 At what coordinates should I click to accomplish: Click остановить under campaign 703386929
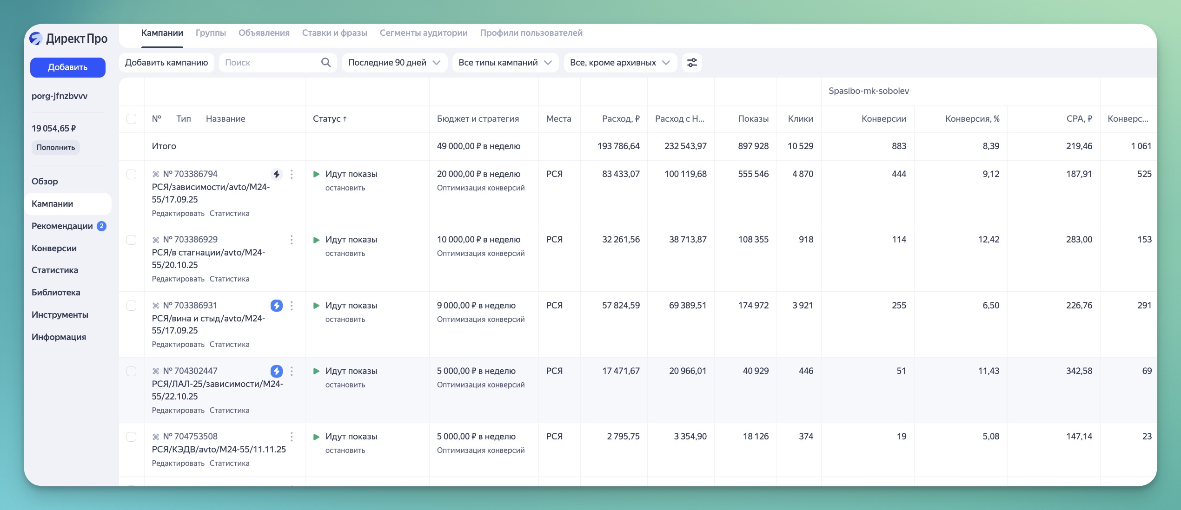[345, 254]
